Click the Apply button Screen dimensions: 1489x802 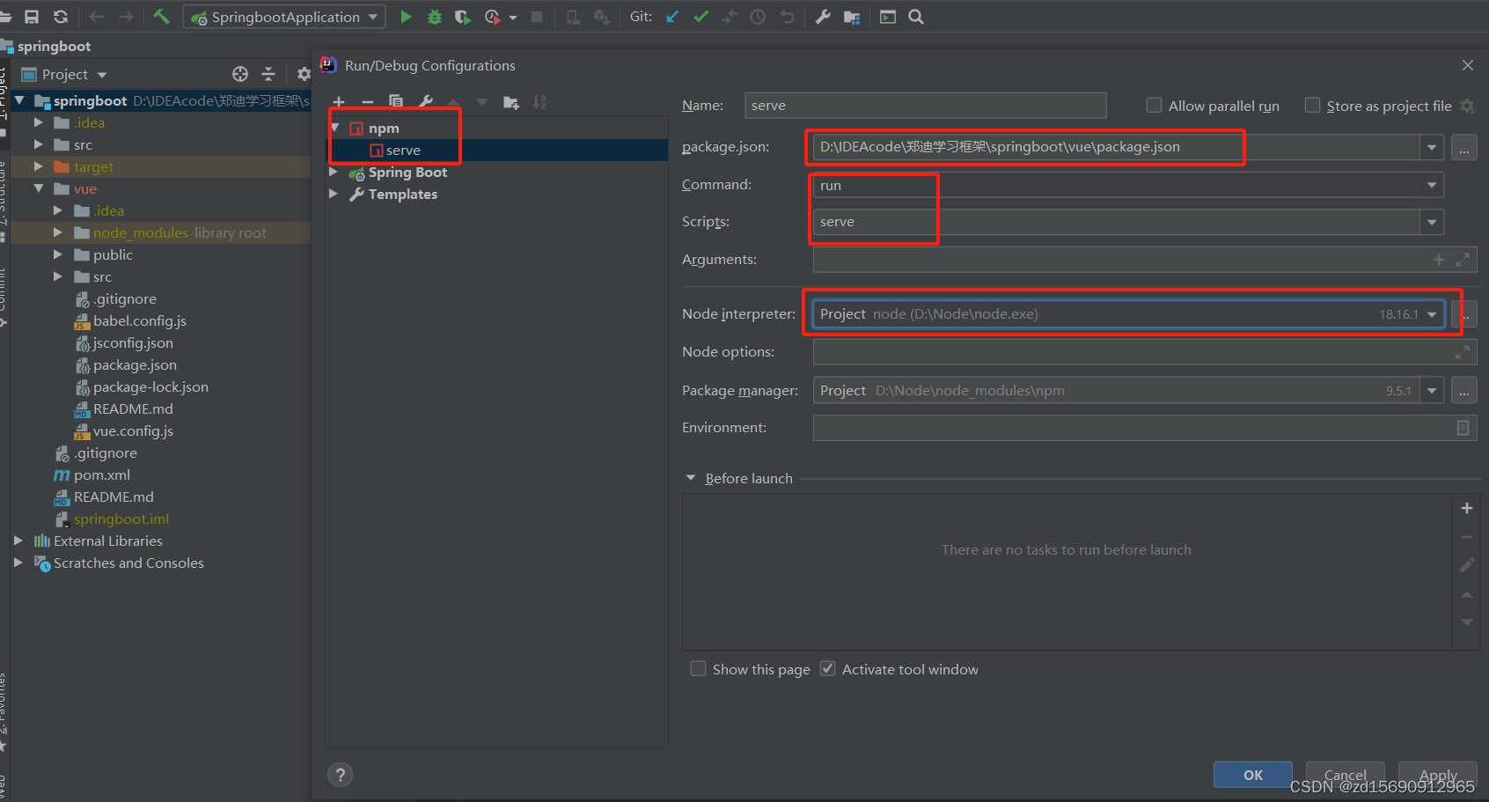(x=1438, y=775)
